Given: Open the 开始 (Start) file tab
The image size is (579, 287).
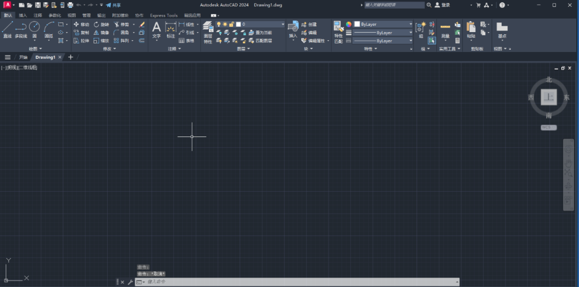Looking at the screenshot, I should point(23,57).
